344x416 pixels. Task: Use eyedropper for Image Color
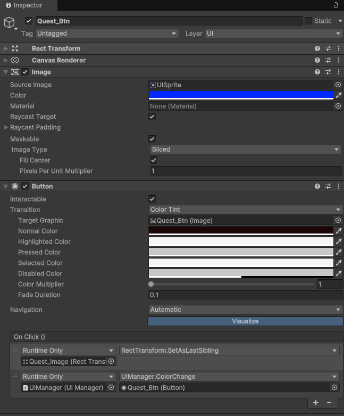tap(339, 95)
